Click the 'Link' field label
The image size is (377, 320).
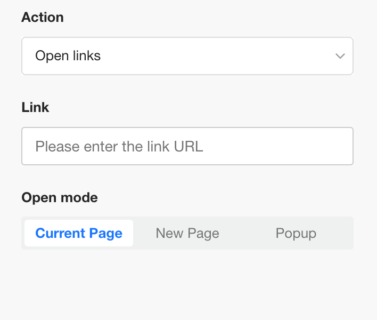[x=35, y=107]
